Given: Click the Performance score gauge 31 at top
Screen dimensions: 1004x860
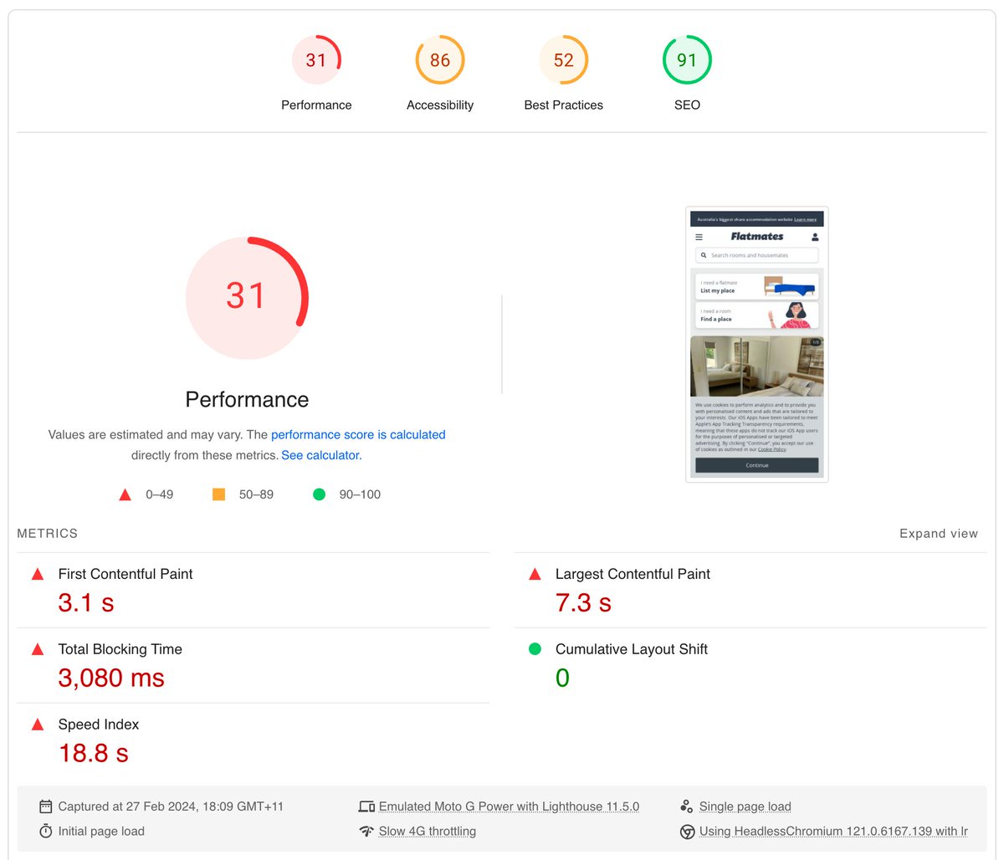Looking at the screenshot, I should (316, 60).
